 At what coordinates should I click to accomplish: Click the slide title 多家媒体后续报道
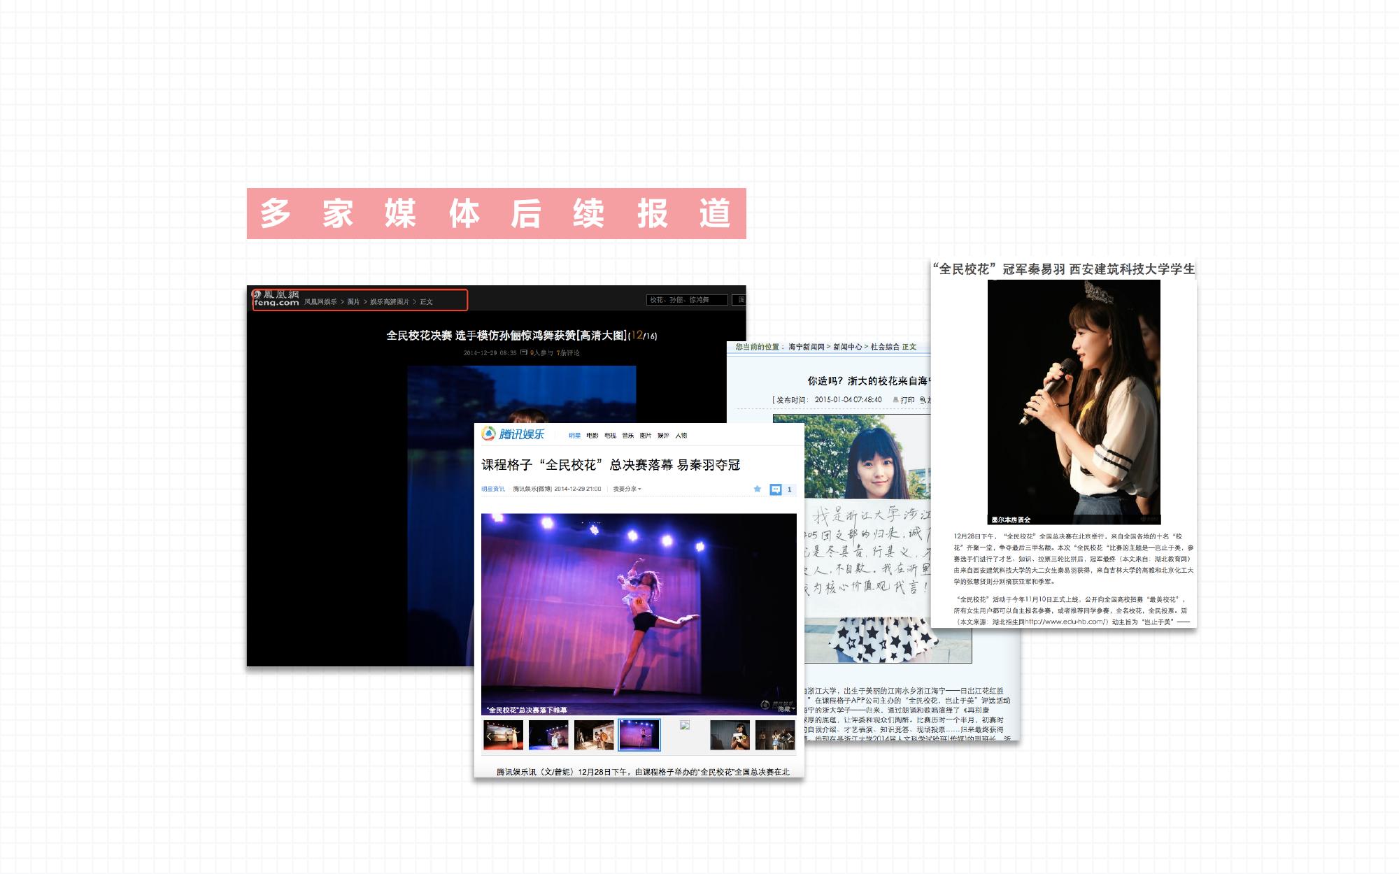[496, 213]
